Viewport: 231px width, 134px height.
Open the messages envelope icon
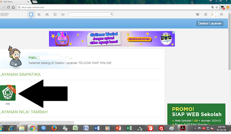click(197, 14)
